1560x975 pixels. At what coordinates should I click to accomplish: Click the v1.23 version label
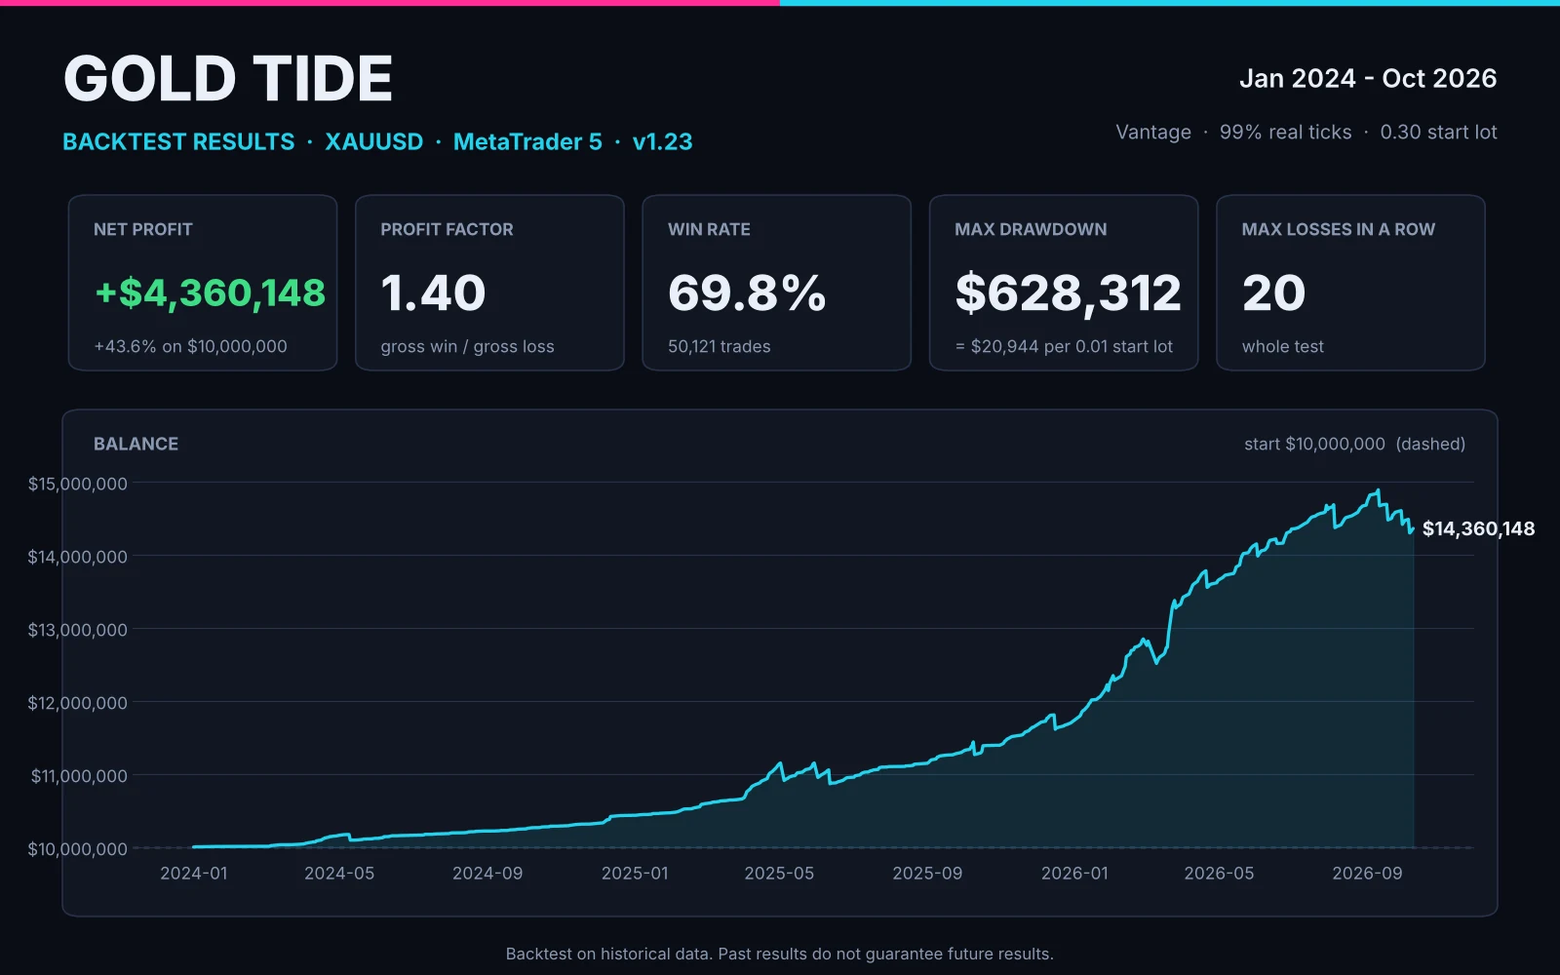pos(663,141)
